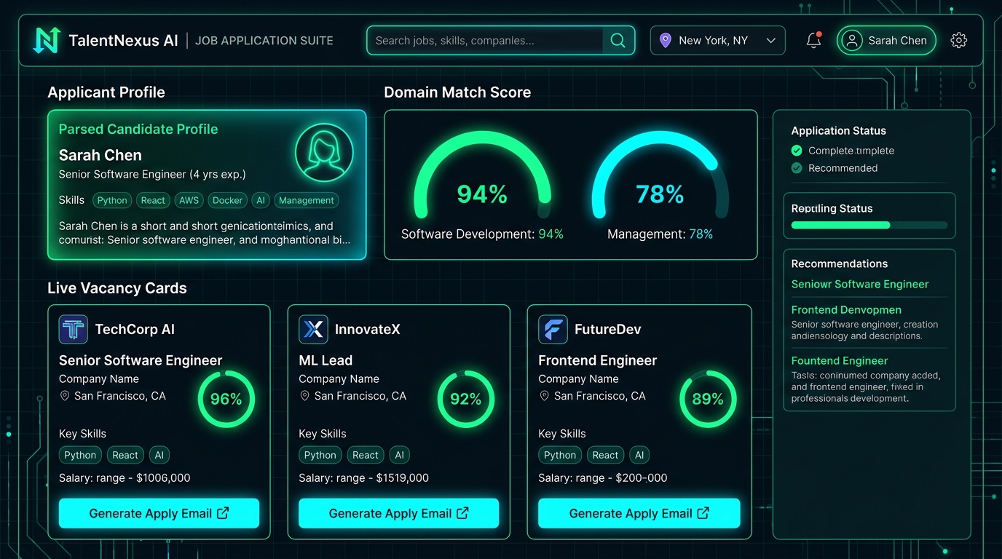Click AI tag on FutureDev card
The height and width of the screenshot is (559, 1002).
point(639,455)
